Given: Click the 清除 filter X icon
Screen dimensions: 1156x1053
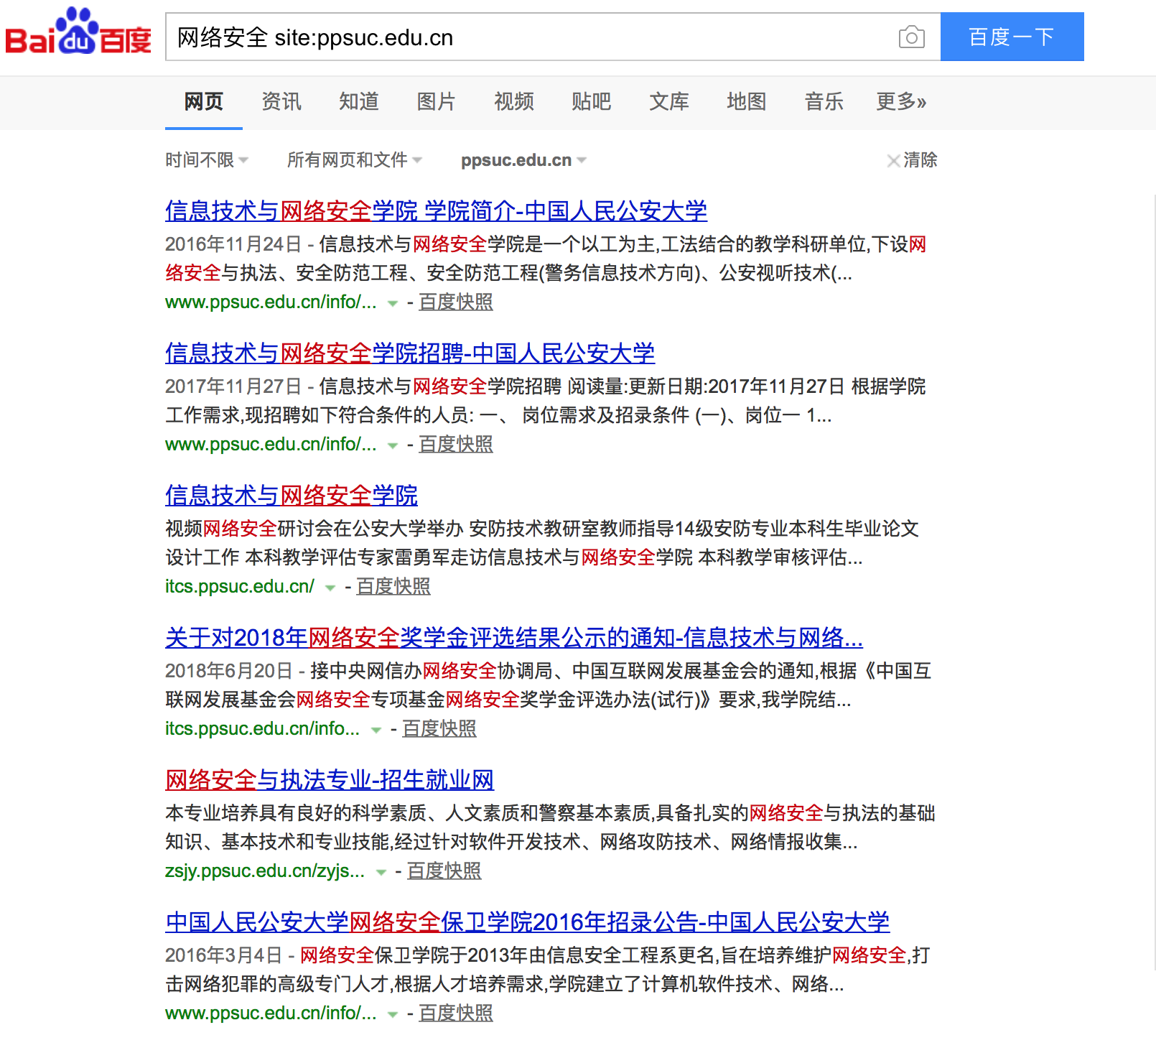Looking at the screenshot, I should point(893,160).
